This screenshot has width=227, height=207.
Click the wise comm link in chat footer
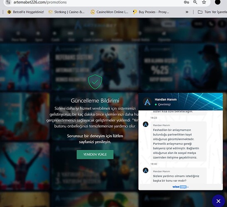click(x=180, y=187)
